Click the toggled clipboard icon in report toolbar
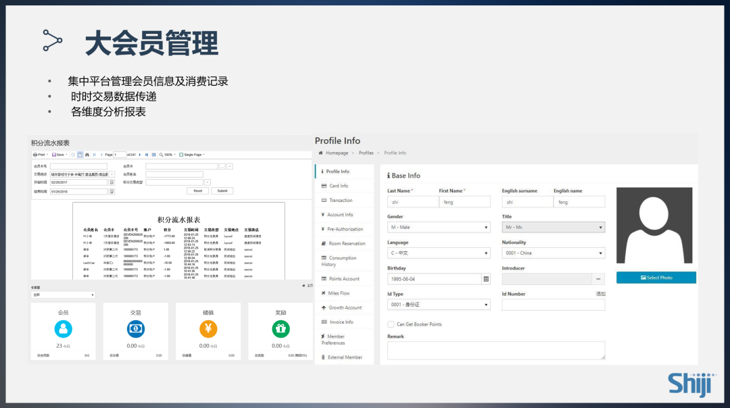This screenshot has height=408, width=730. click(80, 155)
